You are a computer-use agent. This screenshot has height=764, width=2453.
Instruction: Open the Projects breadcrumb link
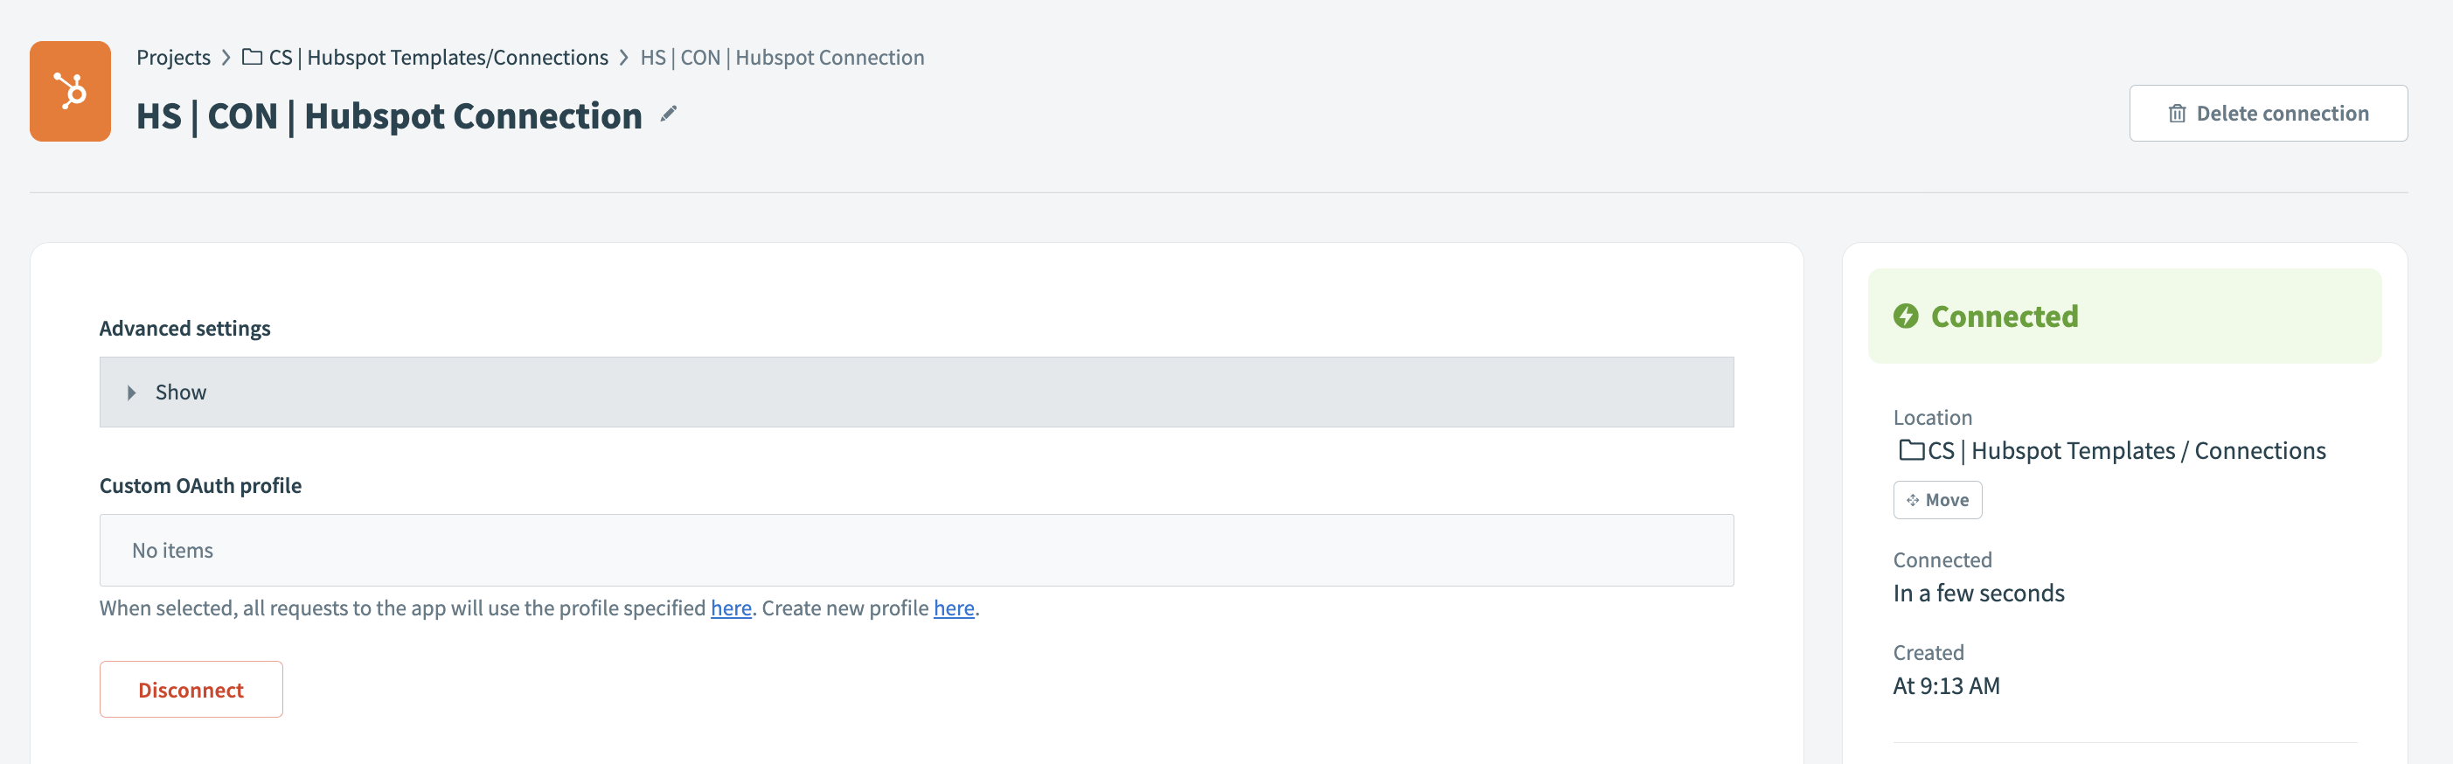(173, 57)
